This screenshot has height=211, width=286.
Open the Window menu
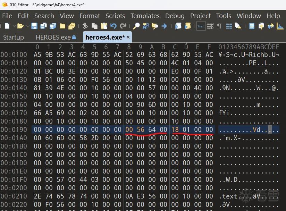[x=249, y=16]
